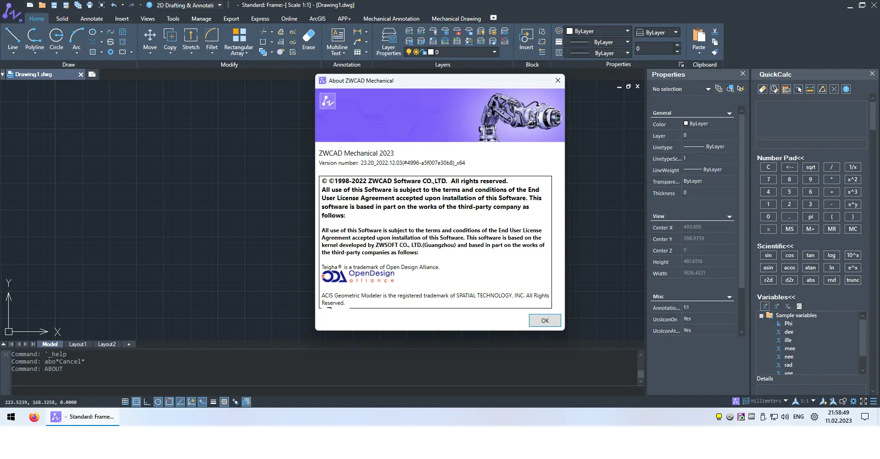Switch to Layout1 tab

coord(78,344)
